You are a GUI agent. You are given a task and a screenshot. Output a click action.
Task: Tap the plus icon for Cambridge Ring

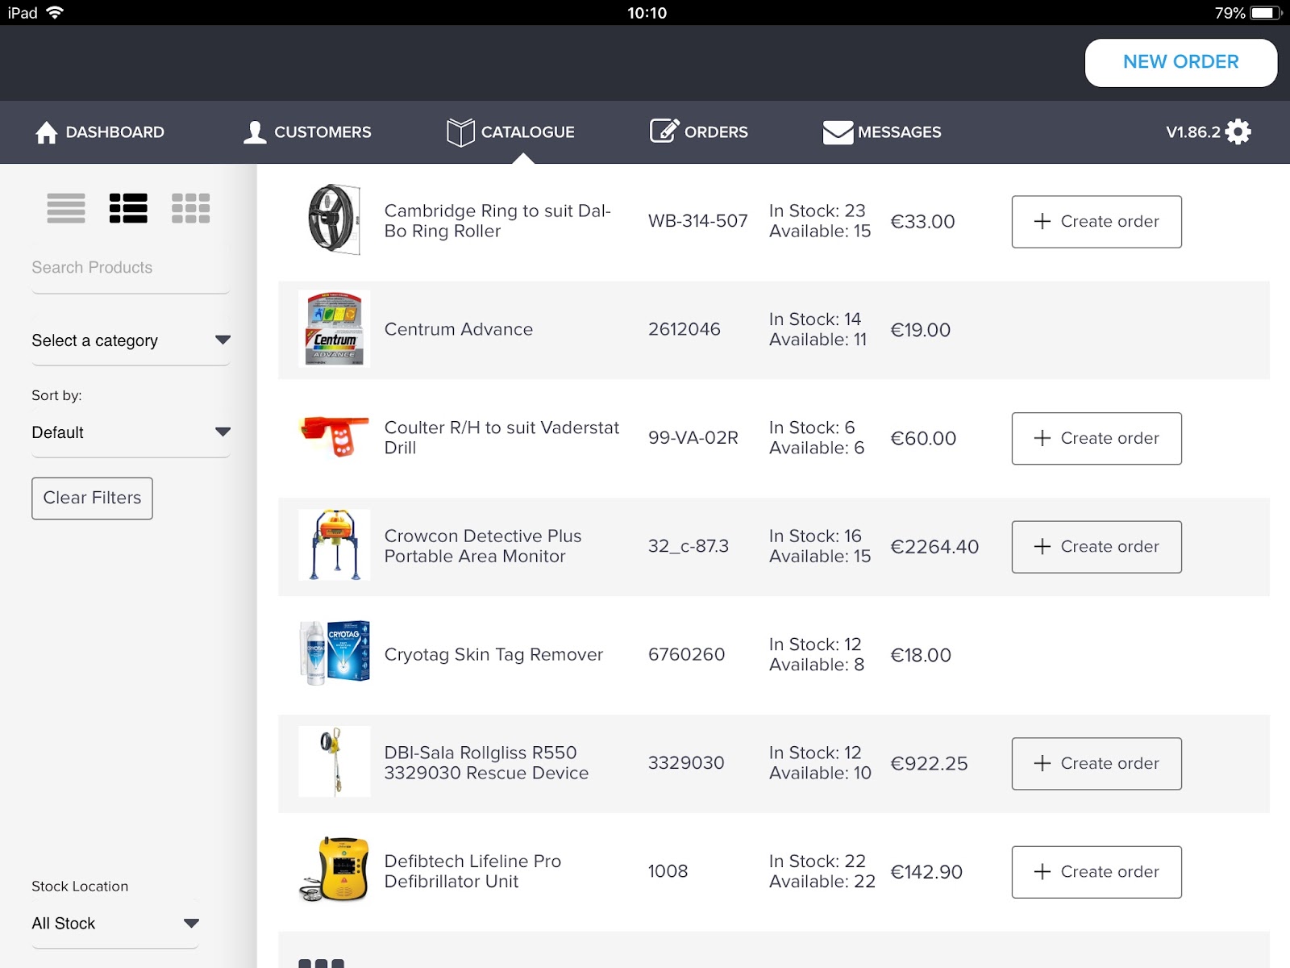click(x=1042, y=221)
